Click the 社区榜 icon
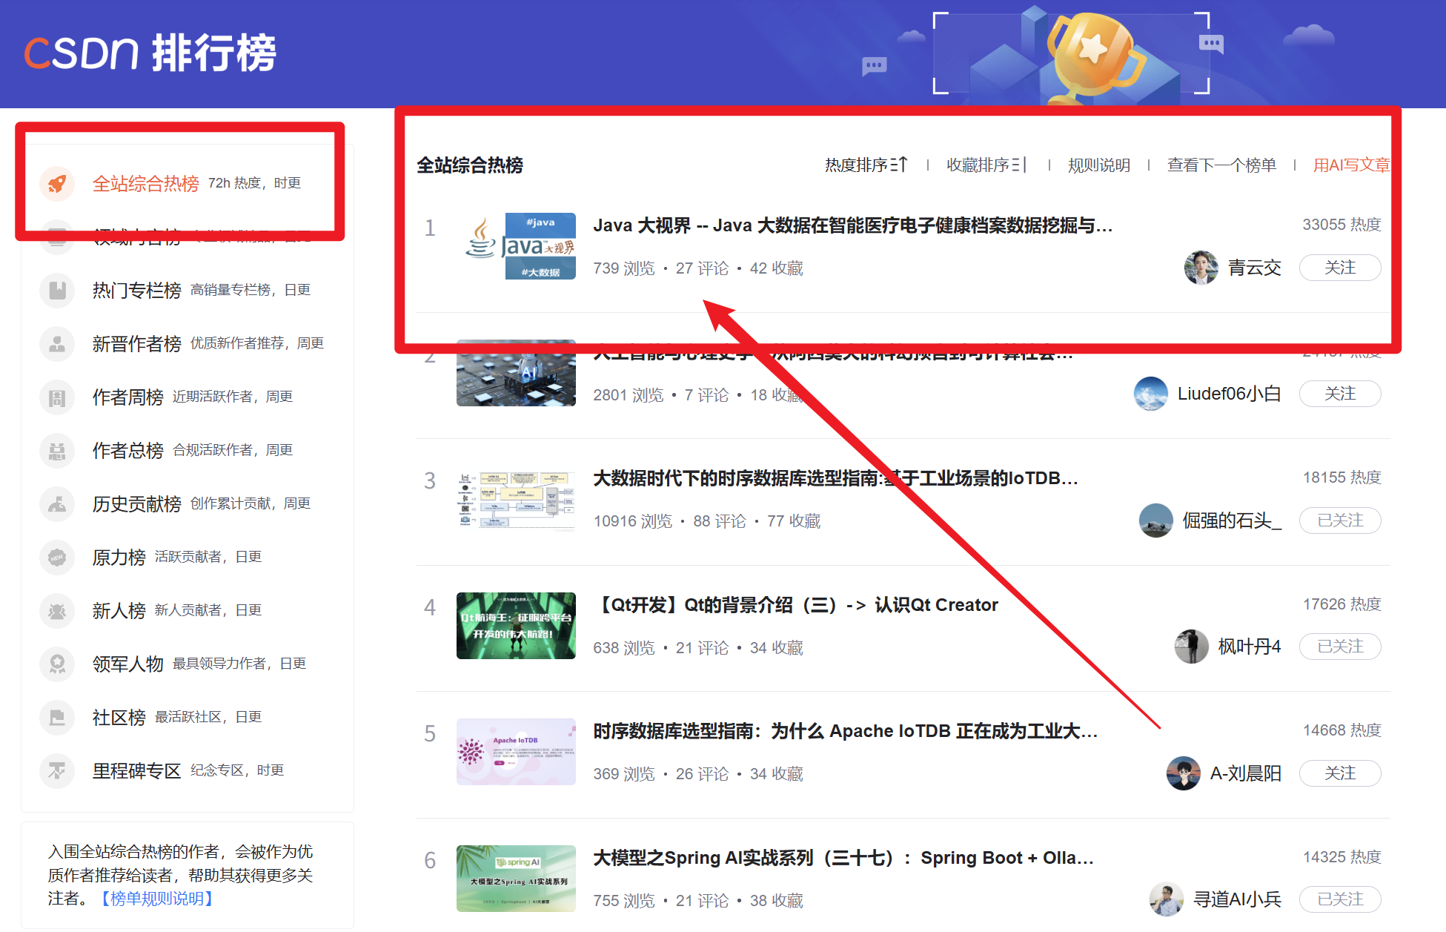The width and height of the screenshot is (1446, 932). [57, 717]
